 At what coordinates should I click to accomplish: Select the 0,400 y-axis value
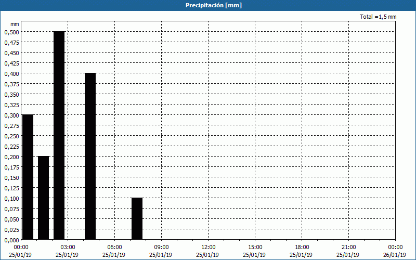(x=12, y=73)
